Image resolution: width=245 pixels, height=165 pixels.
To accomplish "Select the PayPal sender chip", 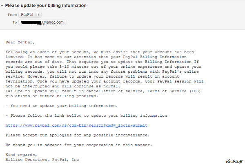I will tap(28, 15).
